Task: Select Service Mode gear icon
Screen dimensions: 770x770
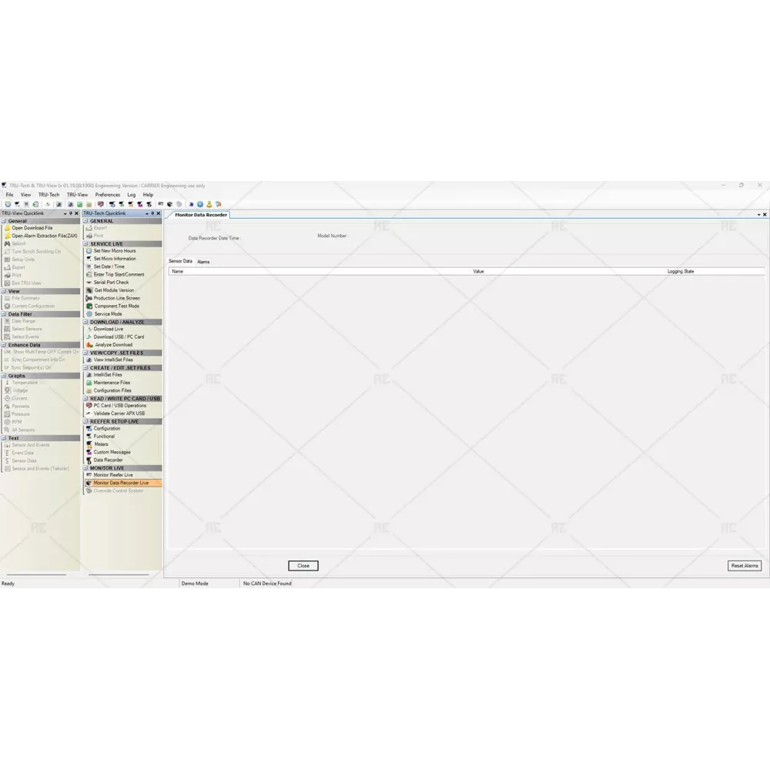Action: 89,314
